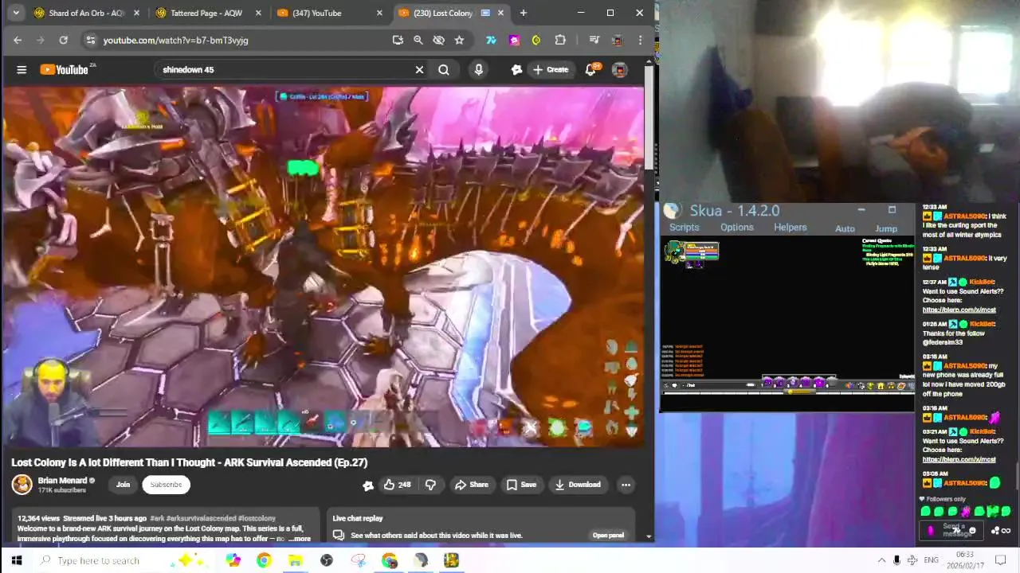
Task: Show hidden system tray icons
Action: pyautogui.click(x=881, y=560)
